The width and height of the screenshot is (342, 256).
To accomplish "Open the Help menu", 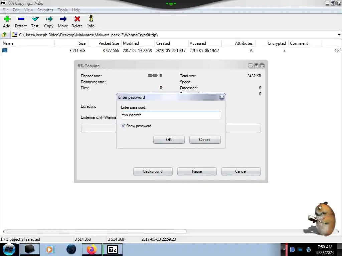I will tap(76, 10).
